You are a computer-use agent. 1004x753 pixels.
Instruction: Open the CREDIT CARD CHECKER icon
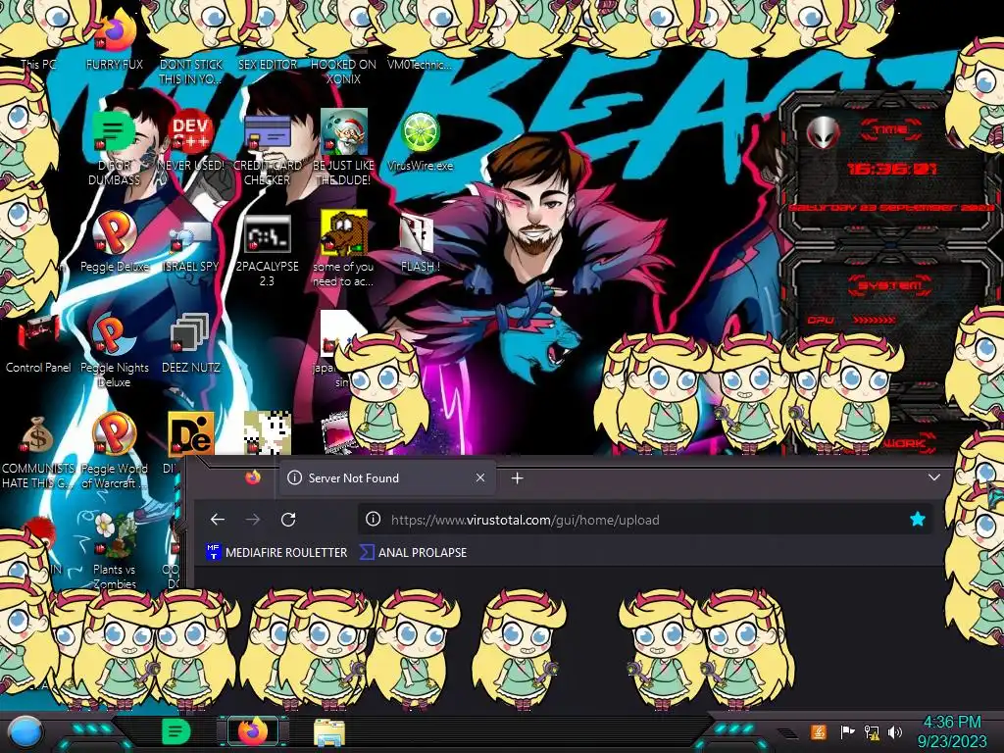[x=267, y=132]
